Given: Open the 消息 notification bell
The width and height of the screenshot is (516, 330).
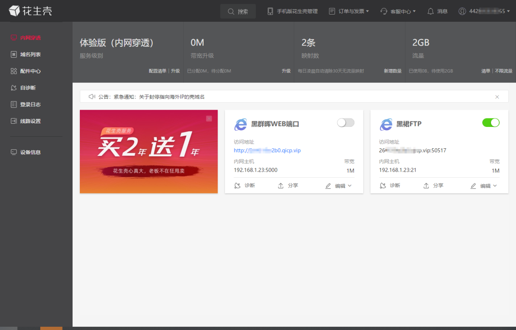Looking at the screenshot, I should tap(437, 11).
